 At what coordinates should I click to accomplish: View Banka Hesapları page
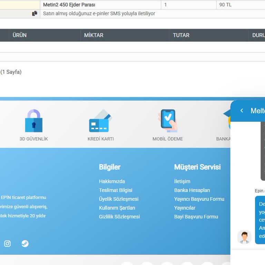pos(192,190)
